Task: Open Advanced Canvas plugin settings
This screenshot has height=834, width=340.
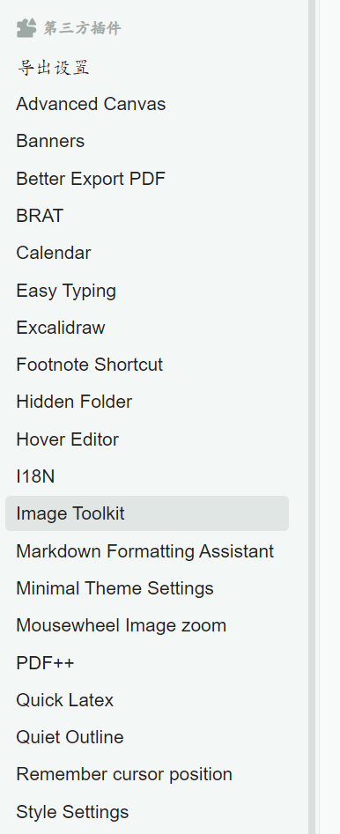Action: click(147, 104)
